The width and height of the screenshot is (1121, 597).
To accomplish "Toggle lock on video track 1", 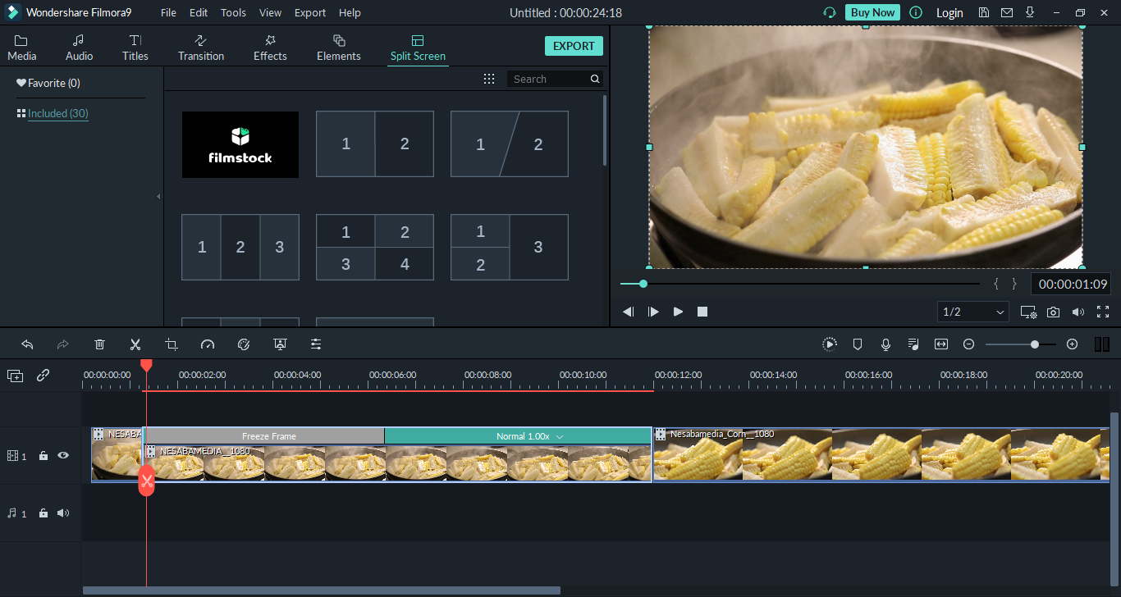I will tap(43, 456).
